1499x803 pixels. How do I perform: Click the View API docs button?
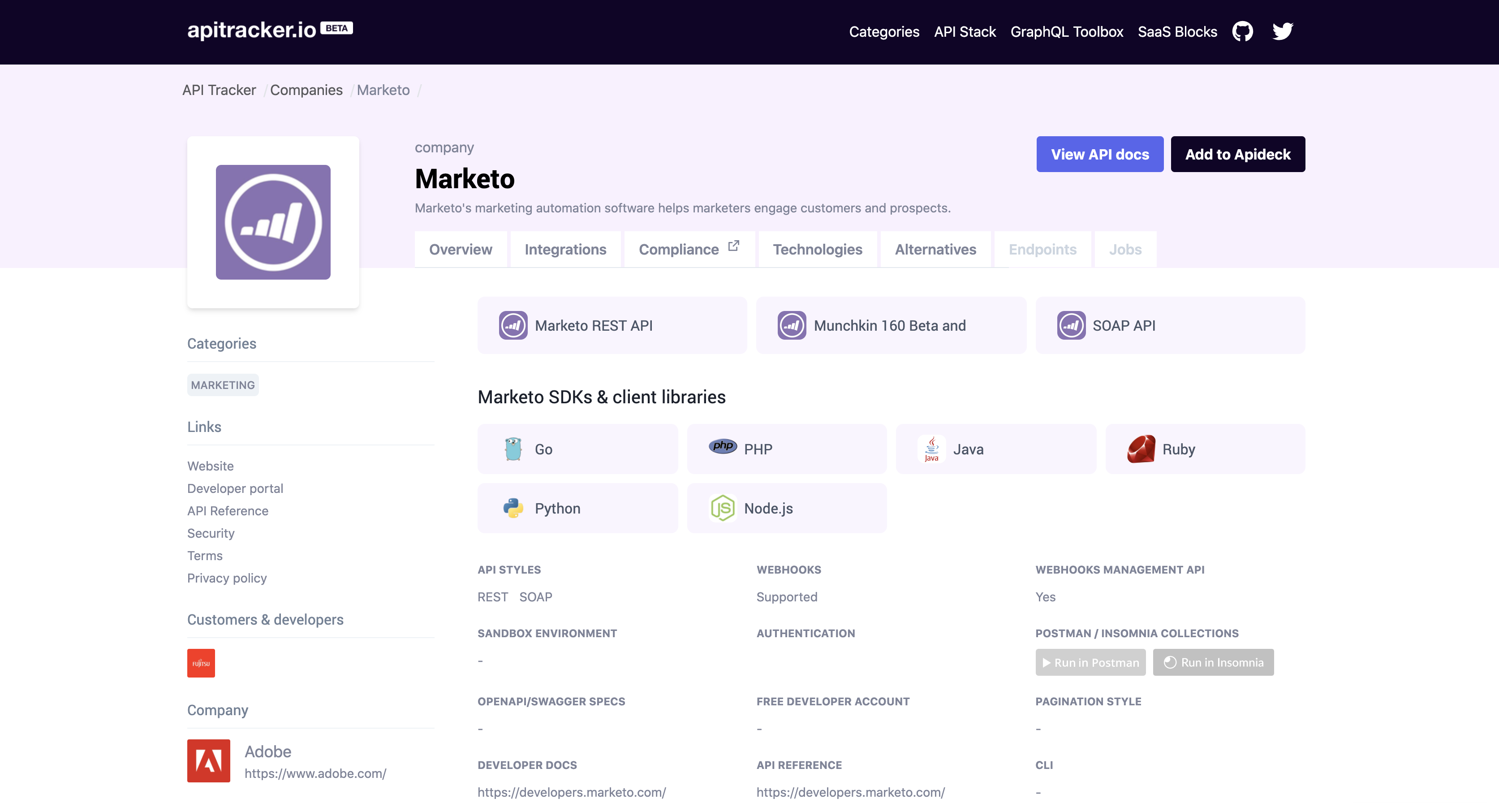point(1099,154)
